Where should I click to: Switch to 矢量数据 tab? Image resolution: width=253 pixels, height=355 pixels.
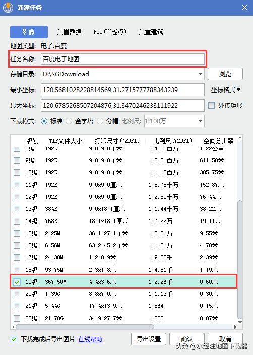tap(69, 32)
